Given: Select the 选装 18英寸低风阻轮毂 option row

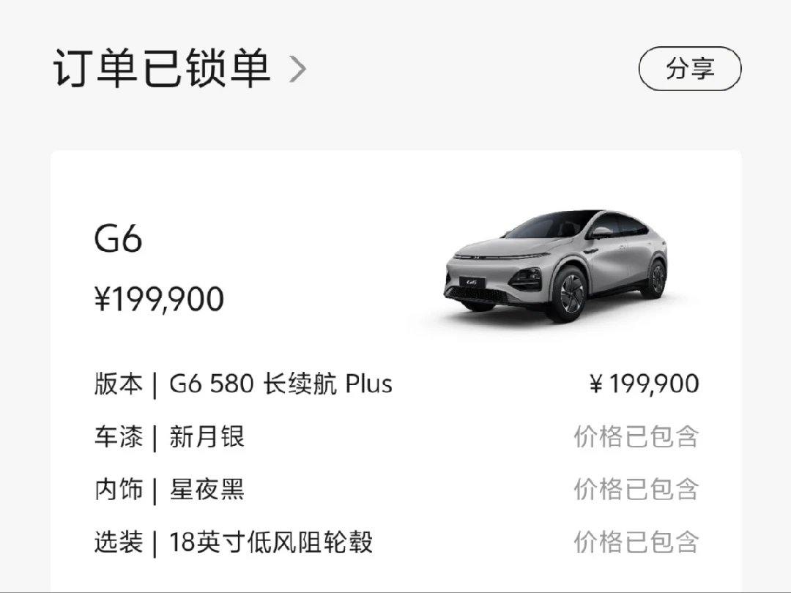Looking at the screenshot, I should 396,542.
